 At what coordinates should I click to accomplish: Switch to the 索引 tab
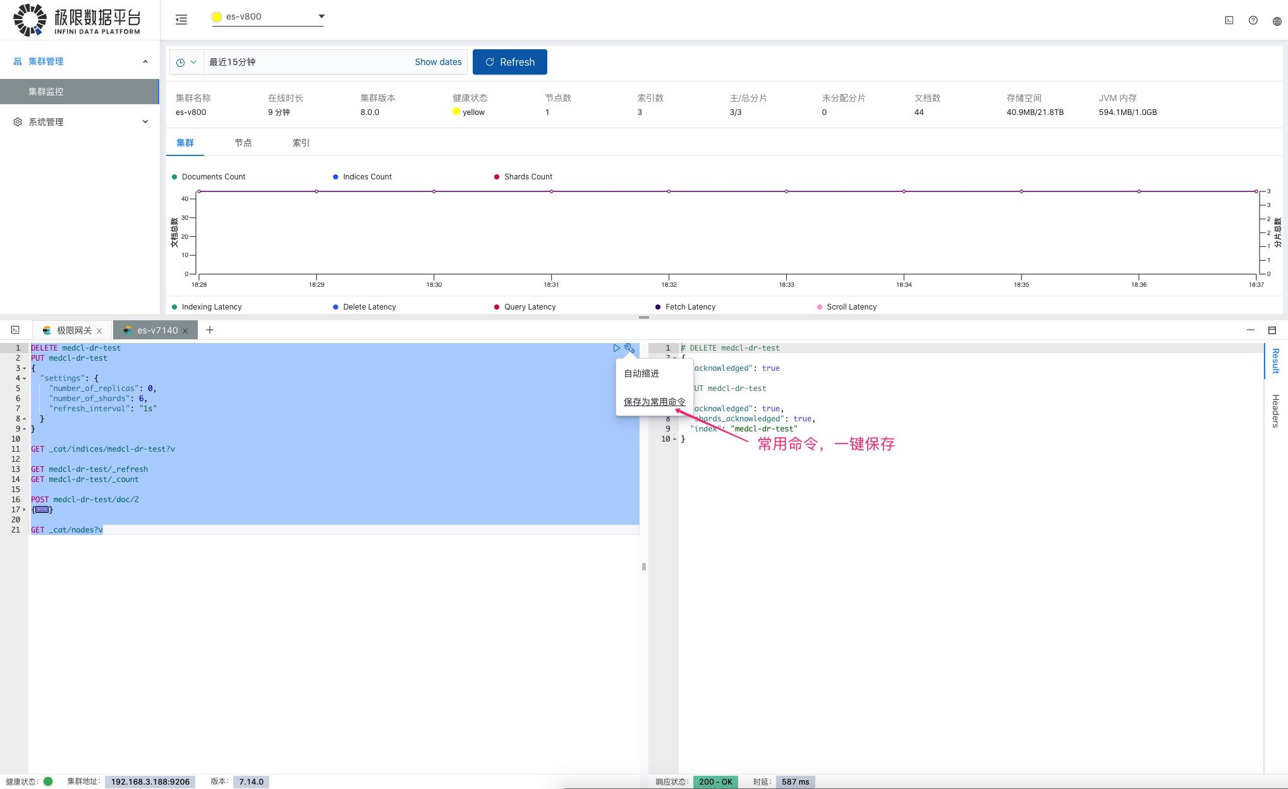(x=301, y=143)
